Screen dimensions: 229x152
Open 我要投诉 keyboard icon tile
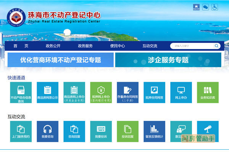[101, 131]
